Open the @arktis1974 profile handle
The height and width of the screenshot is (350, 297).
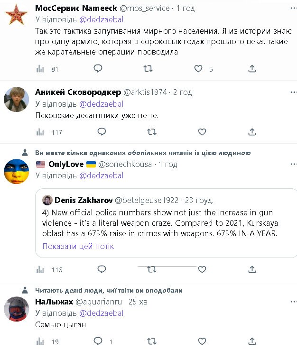(x=145, y=92)
